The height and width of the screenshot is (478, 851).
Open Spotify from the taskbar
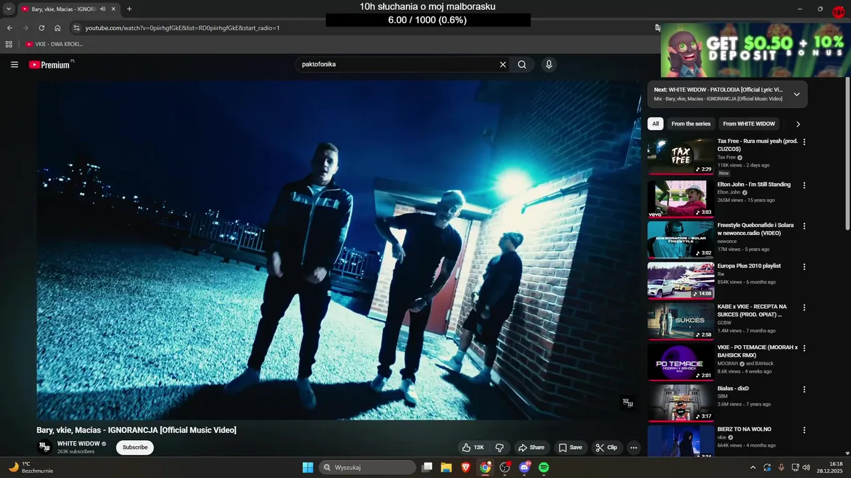(x=543, y=467)
